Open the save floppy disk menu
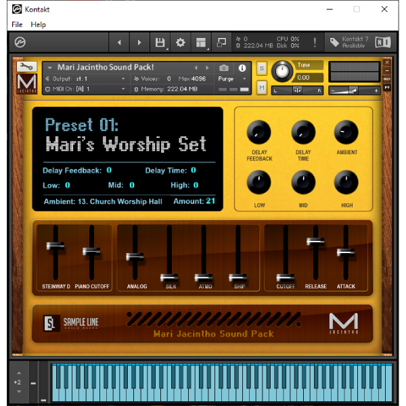Viewport: 406px width, 406px height. pos(160,43)
